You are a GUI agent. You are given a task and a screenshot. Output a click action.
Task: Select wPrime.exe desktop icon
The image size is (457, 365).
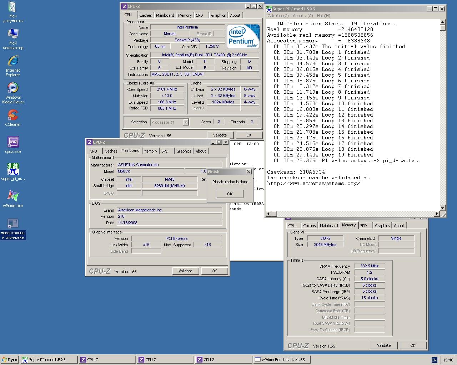click(x=13, y=199)
